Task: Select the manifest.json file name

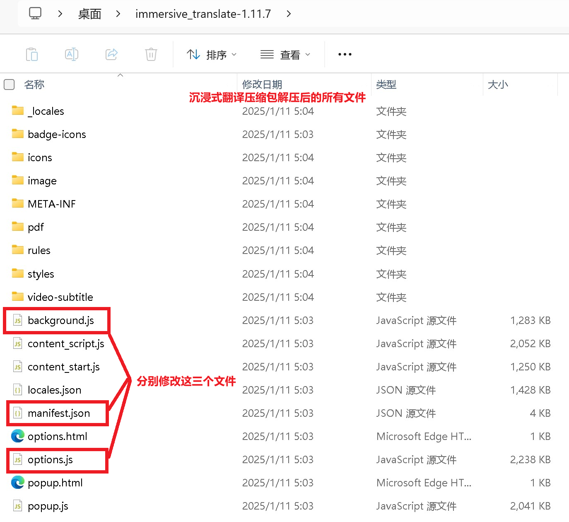Action: [59, 413]
